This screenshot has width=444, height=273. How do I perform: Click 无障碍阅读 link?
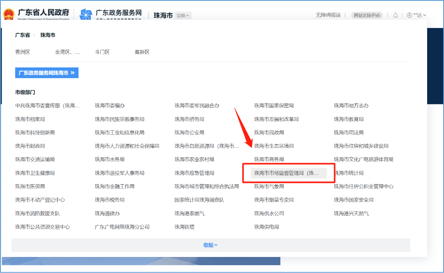point(328,15)
